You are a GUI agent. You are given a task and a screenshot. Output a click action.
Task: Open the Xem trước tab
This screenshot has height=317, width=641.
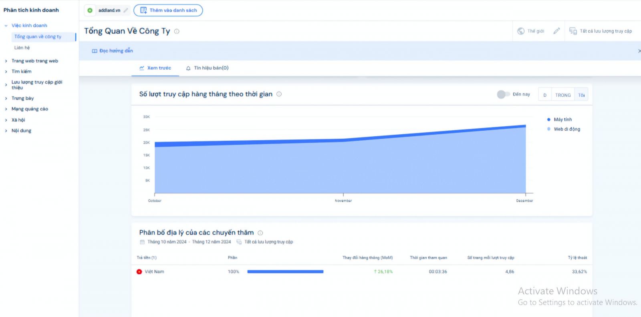pos(155,68)
